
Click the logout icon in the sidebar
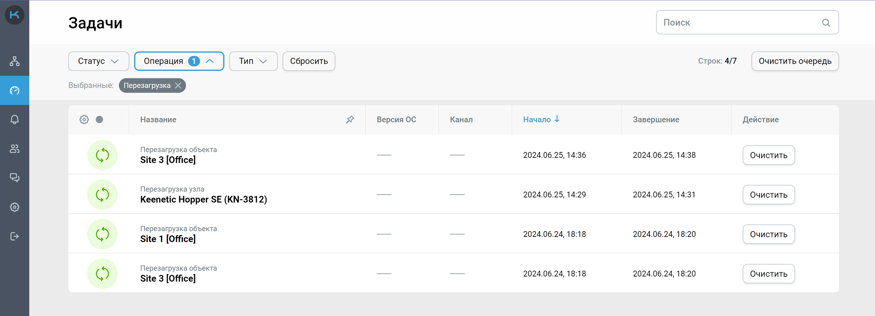tap(14, 236)
